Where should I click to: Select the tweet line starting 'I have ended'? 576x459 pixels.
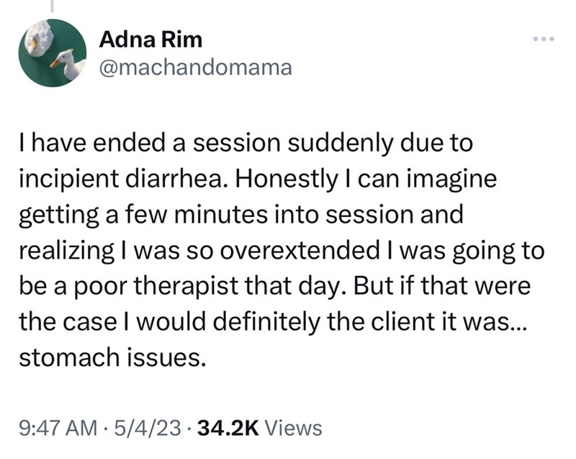[x=246, y=143]
